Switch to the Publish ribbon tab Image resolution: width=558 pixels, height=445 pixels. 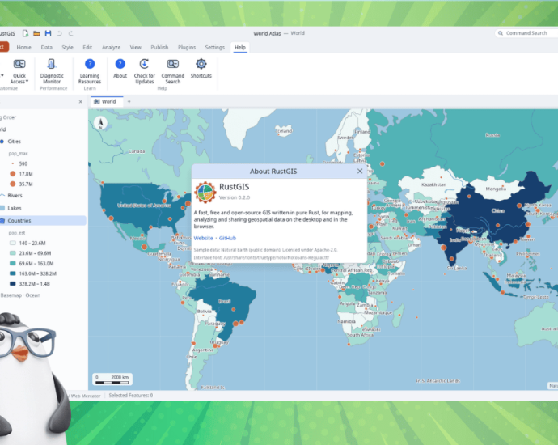159,48
